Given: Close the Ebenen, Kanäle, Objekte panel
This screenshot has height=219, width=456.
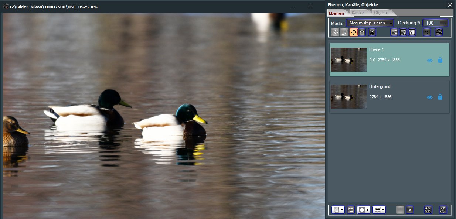Looking at the screenshot, I should [x=450, y=5].
